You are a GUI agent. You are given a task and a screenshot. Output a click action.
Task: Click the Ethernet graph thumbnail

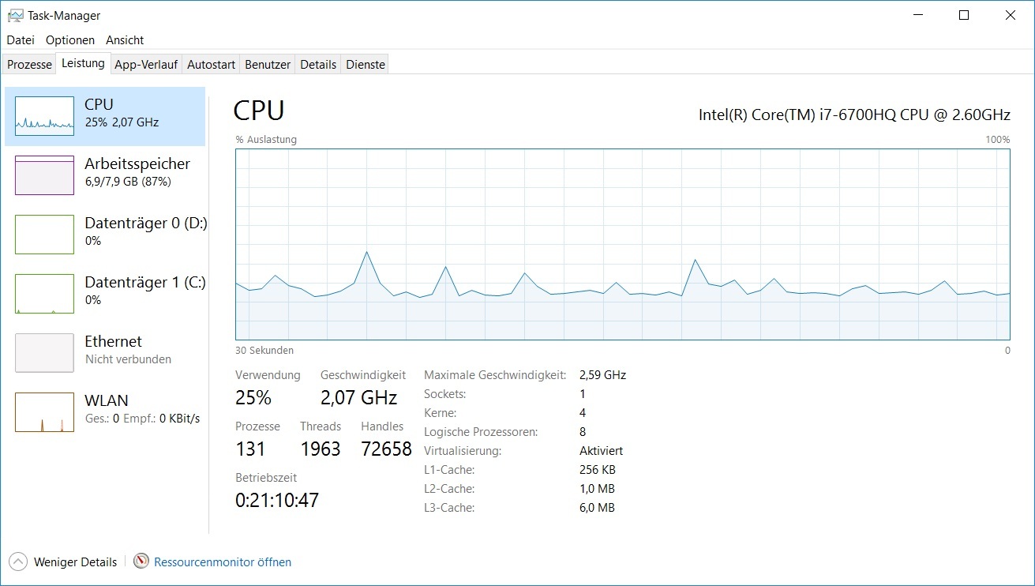tap(44, 353)
